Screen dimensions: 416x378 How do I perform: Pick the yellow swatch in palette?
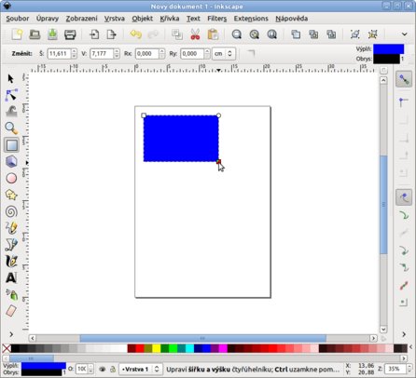click(157, 348)
